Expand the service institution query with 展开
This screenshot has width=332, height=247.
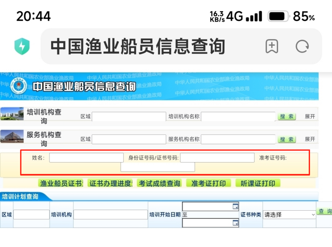click(x=310, y=139)
